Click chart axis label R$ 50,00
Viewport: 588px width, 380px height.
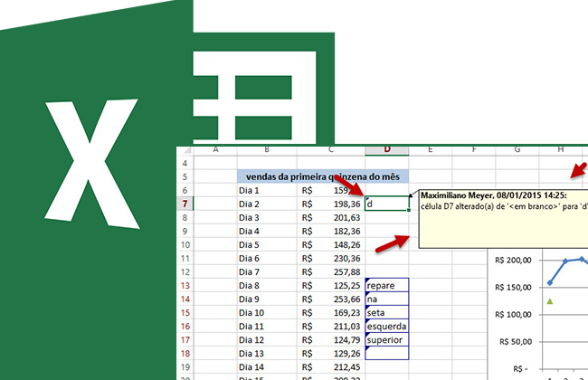pos(516,342)
